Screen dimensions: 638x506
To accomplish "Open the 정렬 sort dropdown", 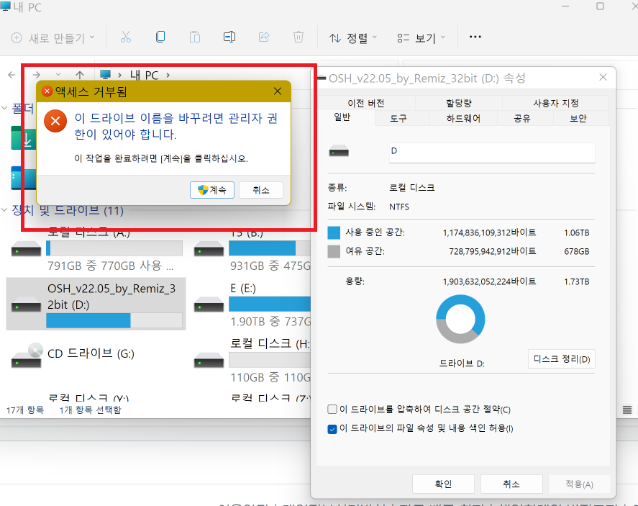I will tap(353, 38).
